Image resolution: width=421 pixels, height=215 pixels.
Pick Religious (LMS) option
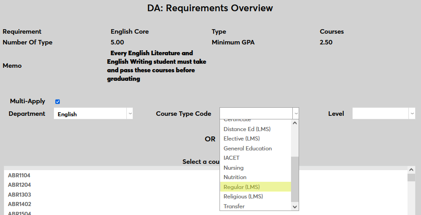click(x=255, y=197)
